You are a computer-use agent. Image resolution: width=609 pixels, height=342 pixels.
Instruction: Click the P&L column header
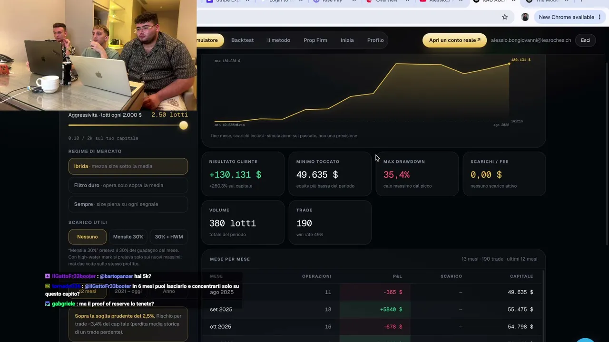point(397,276)
